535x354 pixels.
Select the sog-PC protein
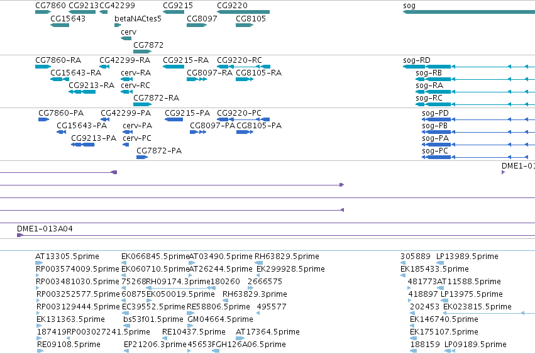click(x=435, y=151)
